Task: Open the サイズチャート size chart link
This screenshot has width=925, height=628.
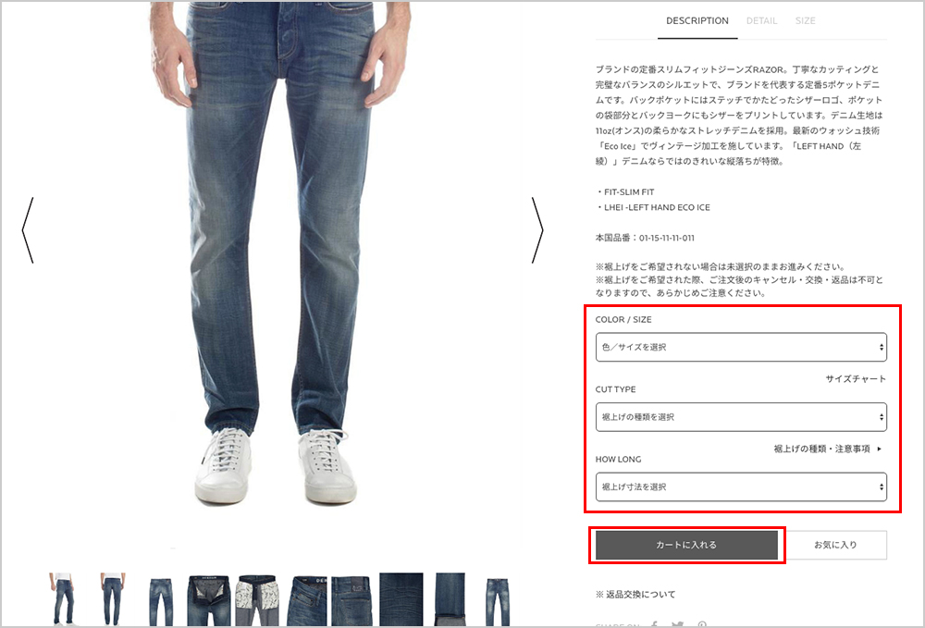Action: 856,378
